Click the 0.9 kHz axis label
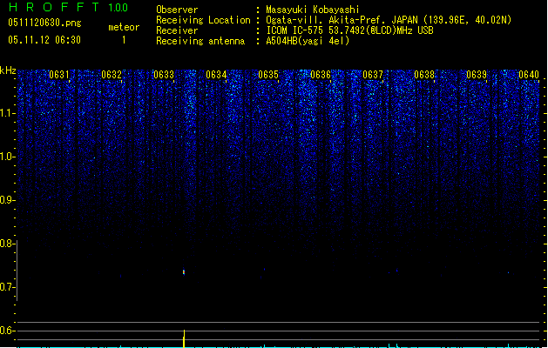This screenshot has width=548, height=348. (7, 200)
